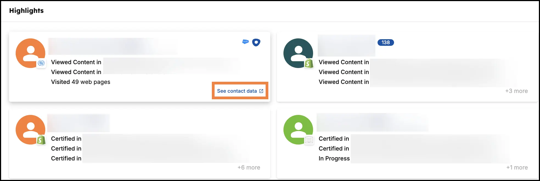Image resolution: width=540 pixels, height=181 pixels.
Task: Click the blue 138 score badge
Action: coord(386,43)
